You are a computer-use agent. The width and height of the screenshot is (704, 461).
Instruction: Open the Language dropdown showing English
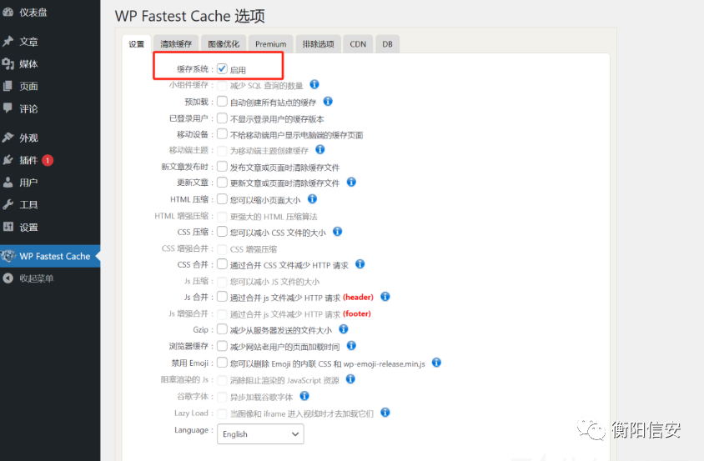coord(260,434)
